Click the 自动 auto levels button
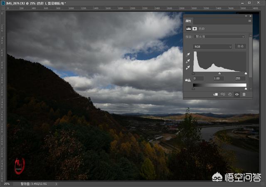 pyautogui.click(x=240, y=46)
